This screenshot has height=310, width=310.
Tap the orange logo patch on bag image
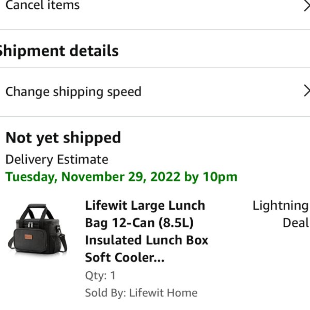coord(28,237)
